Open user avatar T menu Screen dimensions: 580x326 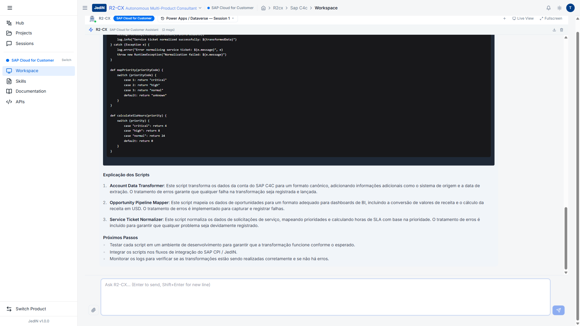(x=570, y=8)
